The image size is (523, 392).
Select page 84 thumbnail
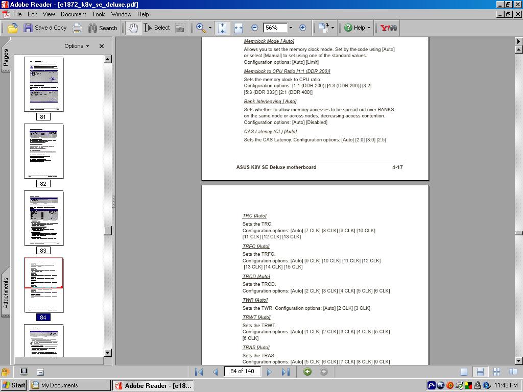44,285
